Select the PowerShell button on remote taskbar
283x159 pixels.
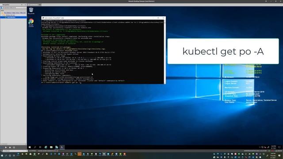(62, 147)
